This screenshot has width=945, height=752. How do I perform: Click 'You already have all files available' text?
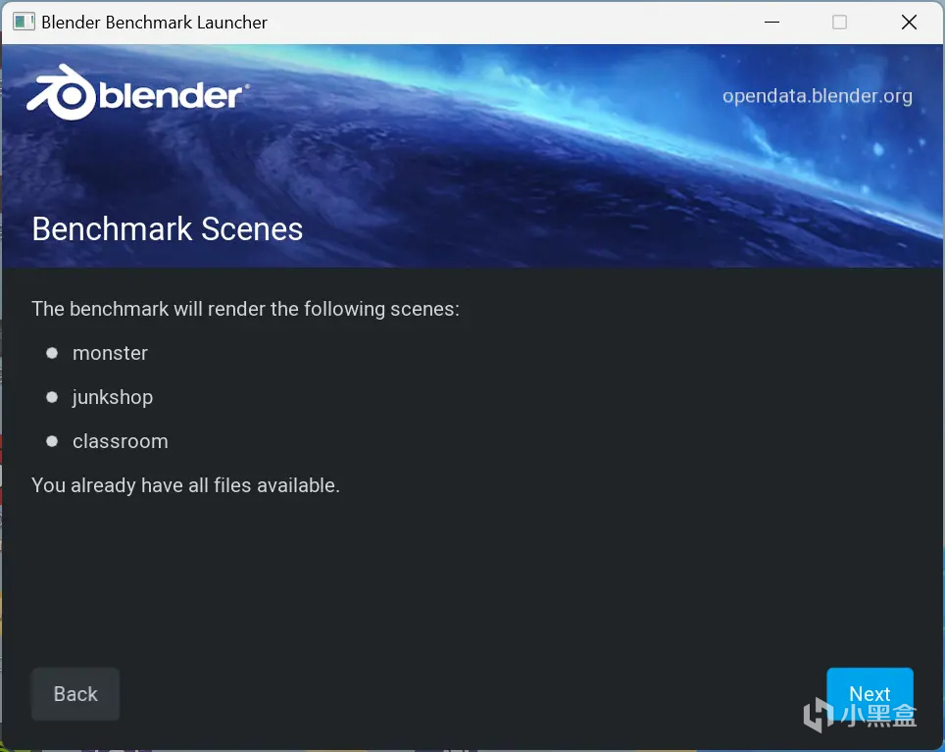(185, 485)
